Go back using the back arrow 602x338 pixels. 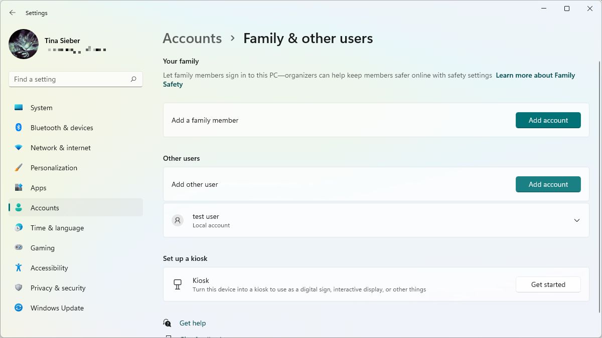click(13, 13)
